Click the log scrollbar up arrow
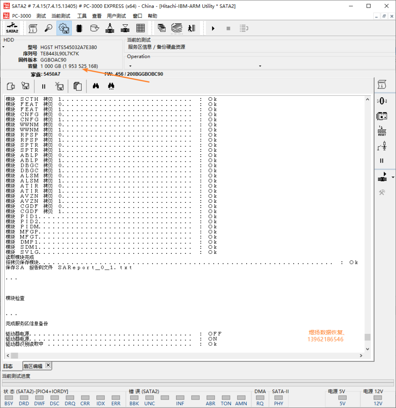This screenshot has height=408, width=396. pos(367,99)
